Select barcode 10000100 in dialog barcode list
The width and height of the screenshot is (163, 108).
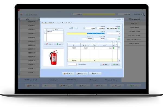click(x=55, y=32)
